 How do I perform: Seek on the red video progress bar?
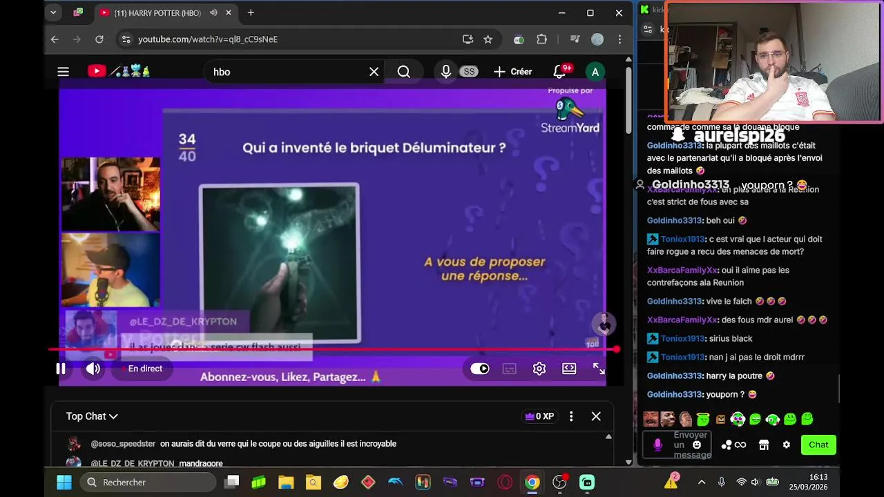click(x=333, y=349)
